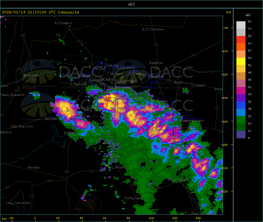Click the light blue 30–35 dBZ swatch

[x=241, y=113]
